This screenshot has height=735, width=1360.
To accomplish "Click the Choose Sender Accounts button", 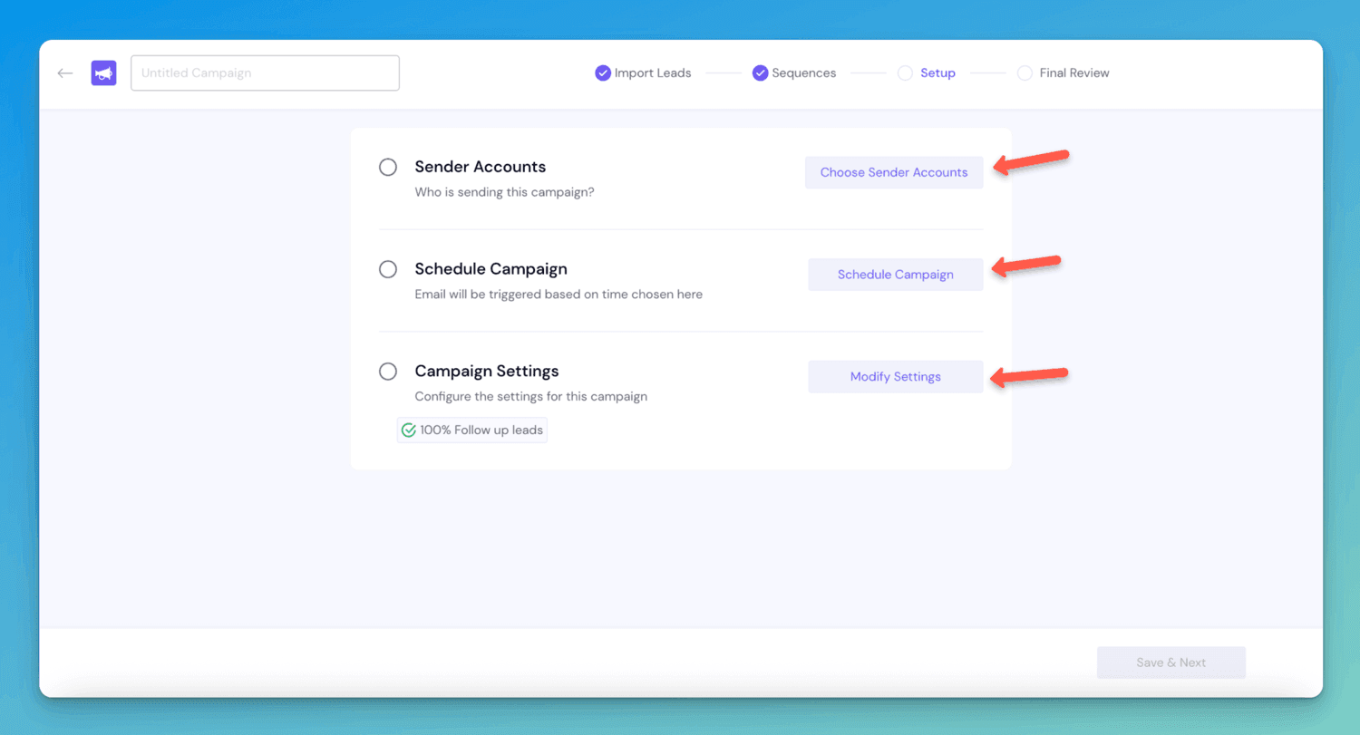I will (894, 172).
